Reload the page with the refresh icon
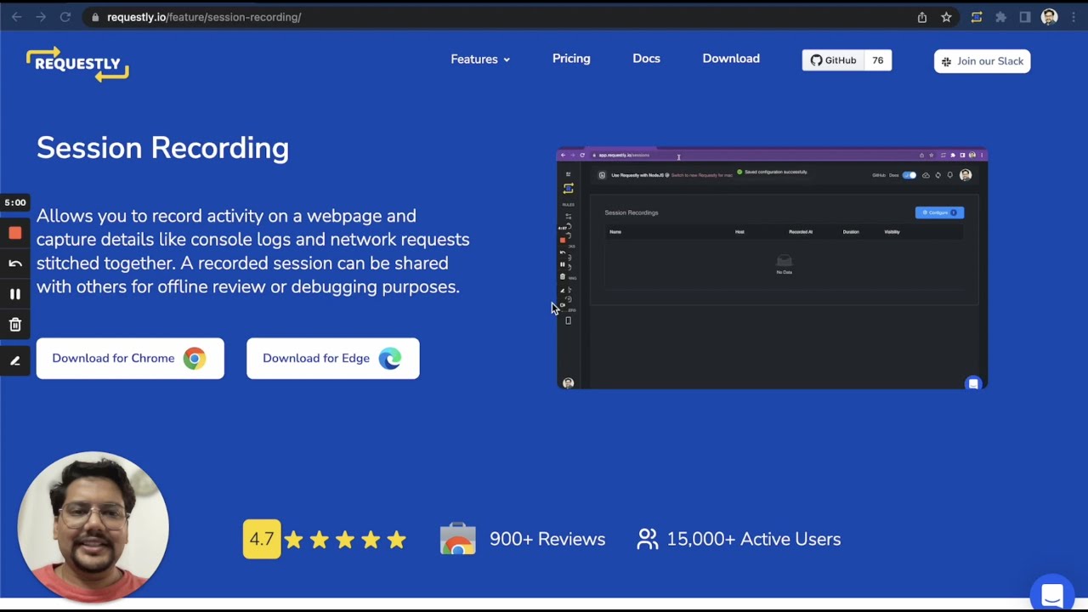Screen dimensions: 1088x612 [65, 17]
